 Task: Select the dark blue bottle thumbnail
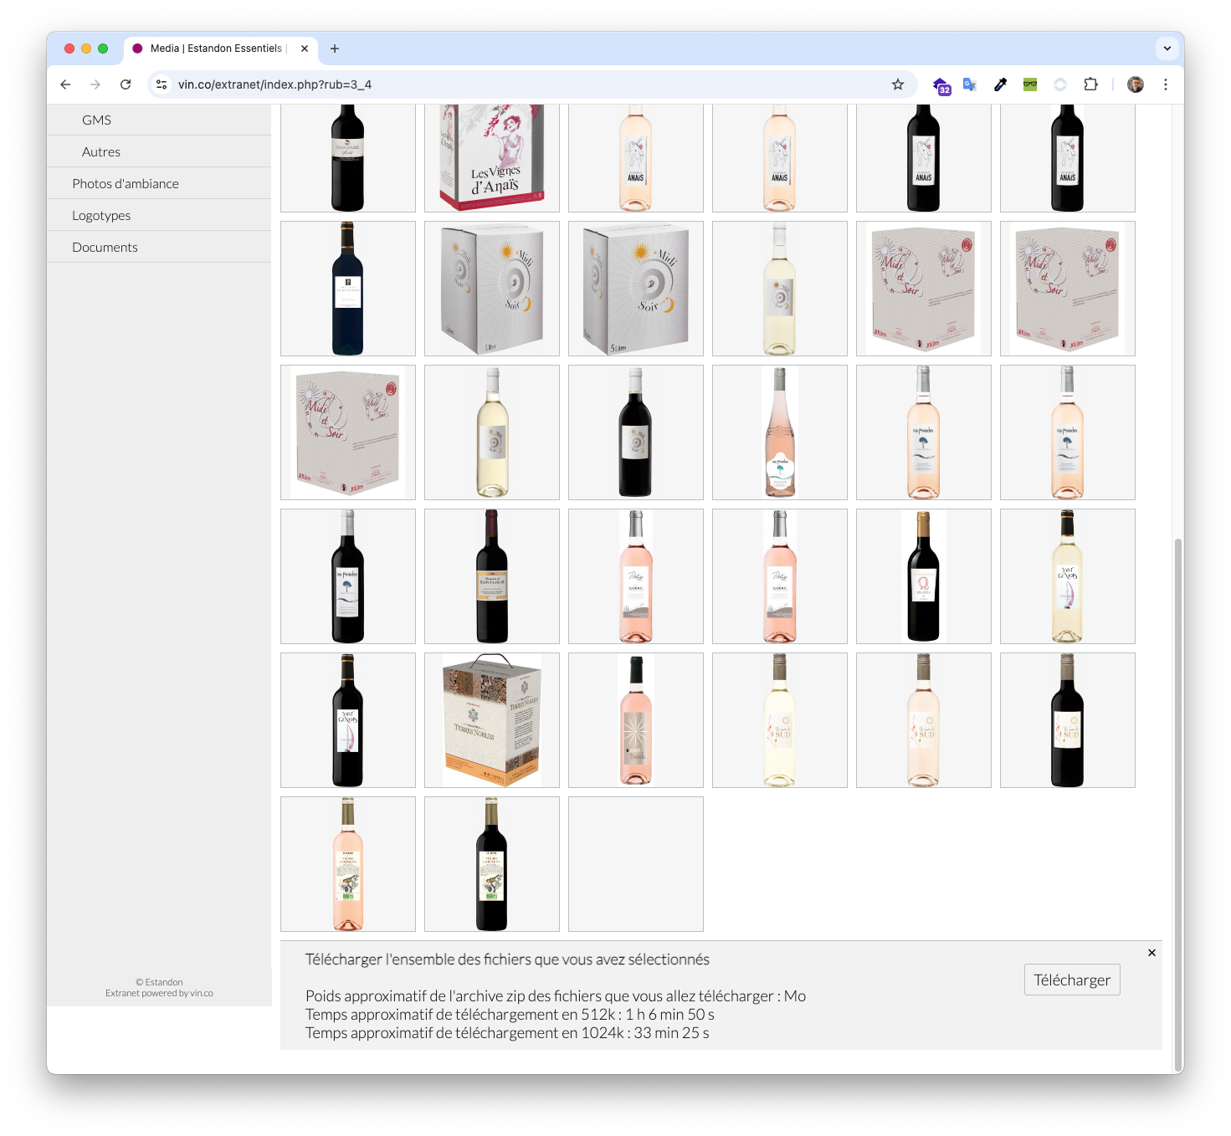(x=348, y=289)
